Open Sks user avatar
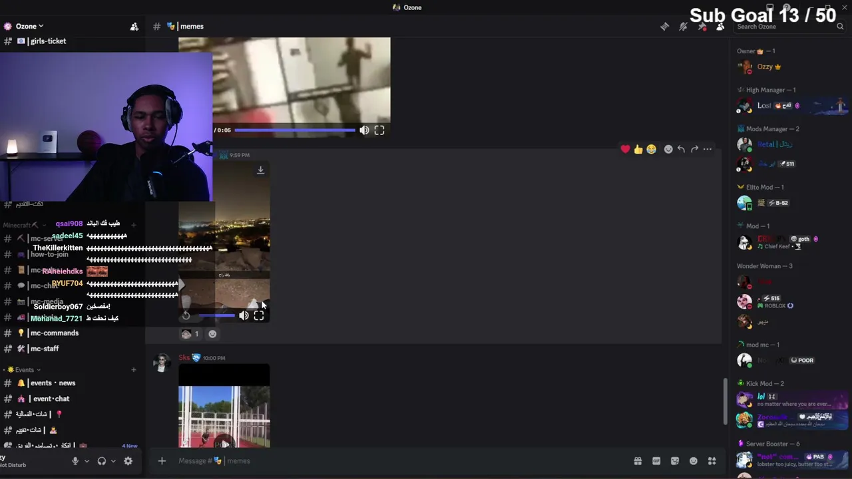The height and width of the screenshot is (479, 852). (x=161, y=363)
